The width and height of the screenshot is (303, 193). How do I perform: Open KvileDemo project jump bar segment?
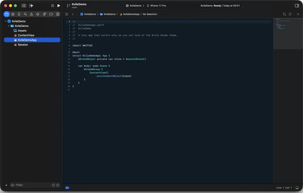(x=88, y=14)
